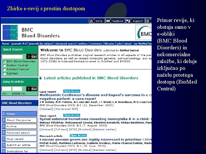Open Advanced search sidebar item
This screenshot has height=154, width=206.
click(19, 133)
